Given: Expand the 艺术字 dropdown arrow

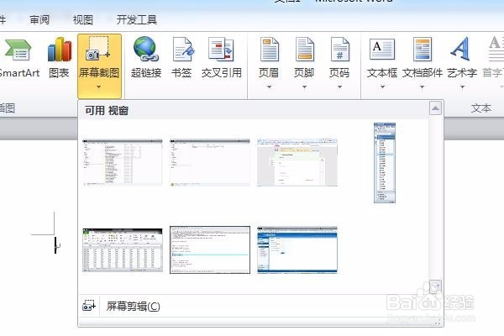Looking at the screenshot, I should pos(462,87).
